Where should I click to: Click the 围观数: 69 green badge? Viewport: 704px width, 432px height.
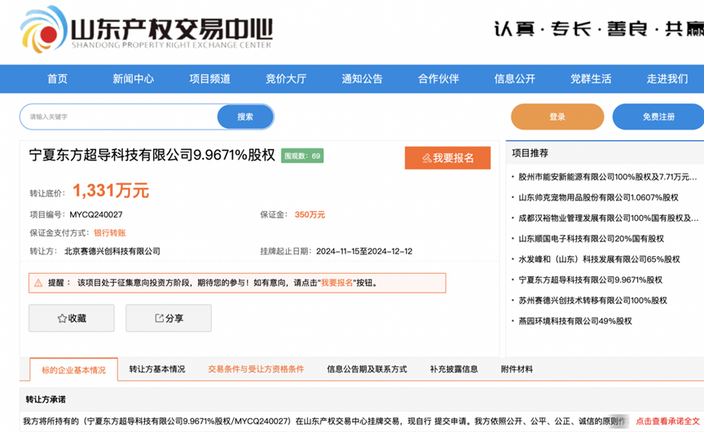[302, 156]
